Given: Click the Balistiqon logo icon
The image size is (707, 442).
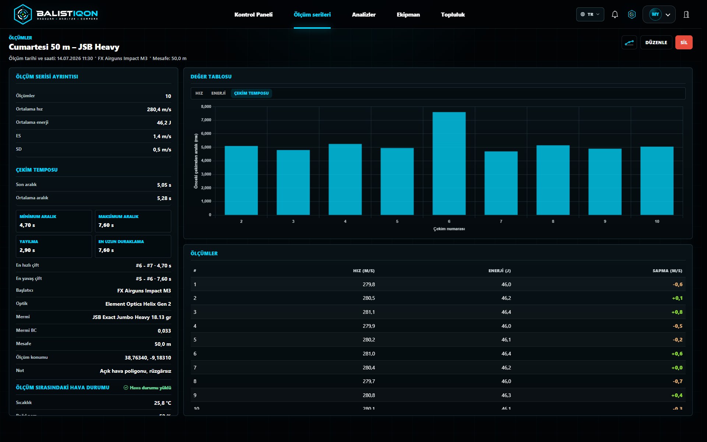Looking at the screenshot, I should click(23, 14).
